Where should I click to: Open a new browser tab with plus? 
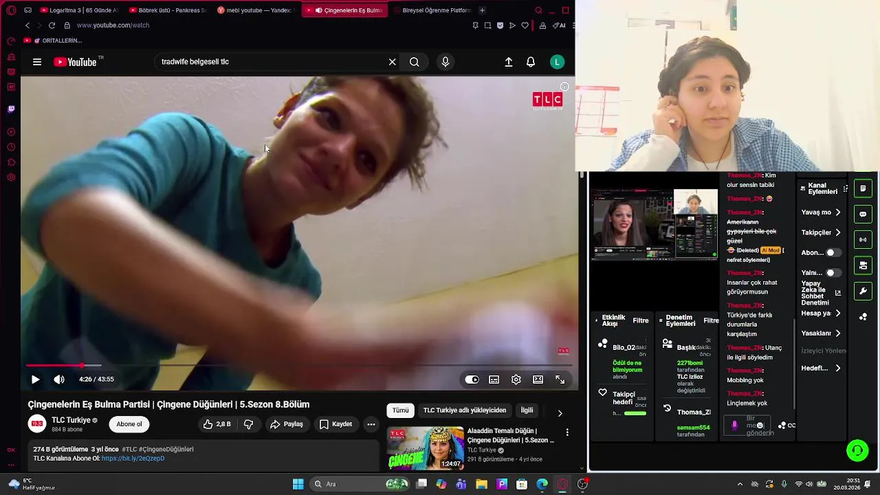(x=482, y=10)
